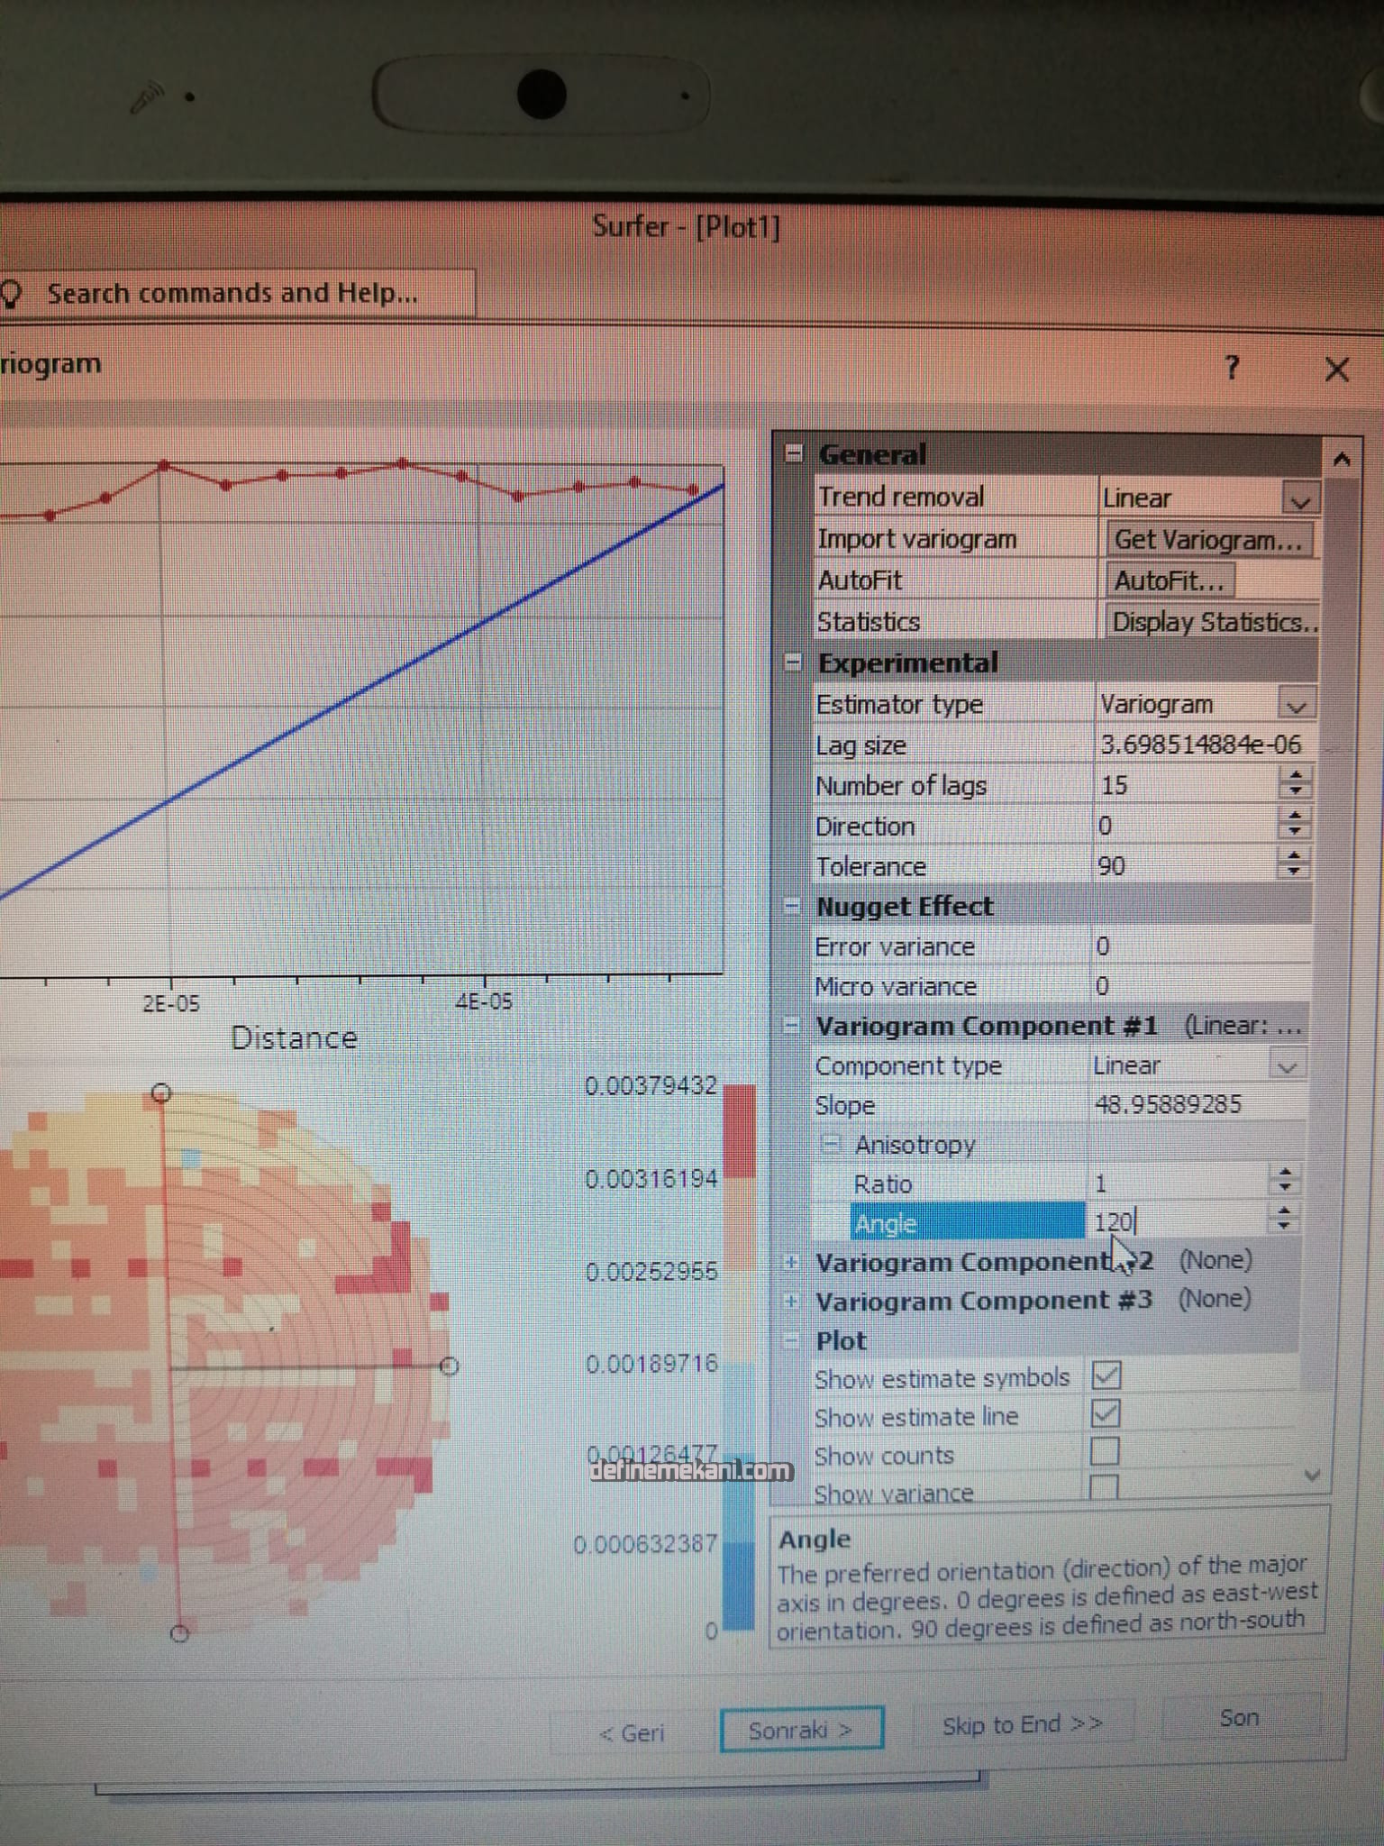The width and height of the screenshot is (1384, 1846).
Task: Click the Skip to End button
Action: coord(1023,1725)
